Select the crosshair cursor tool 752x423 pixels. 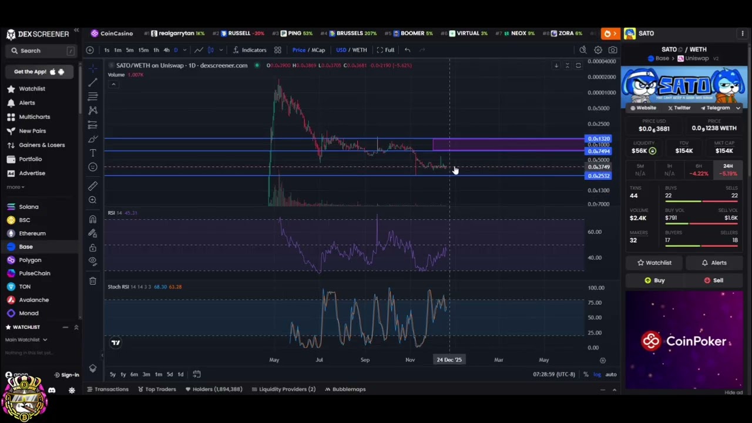pos(92,68)
